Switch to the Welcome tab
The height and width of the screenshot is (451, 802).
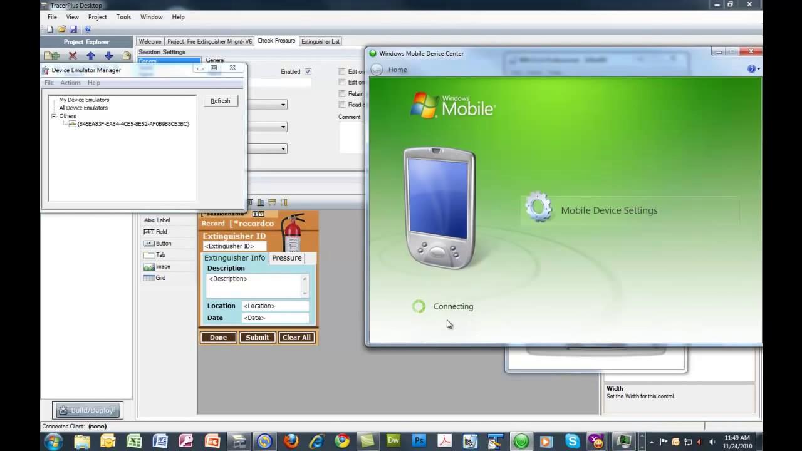coord(150,41)
